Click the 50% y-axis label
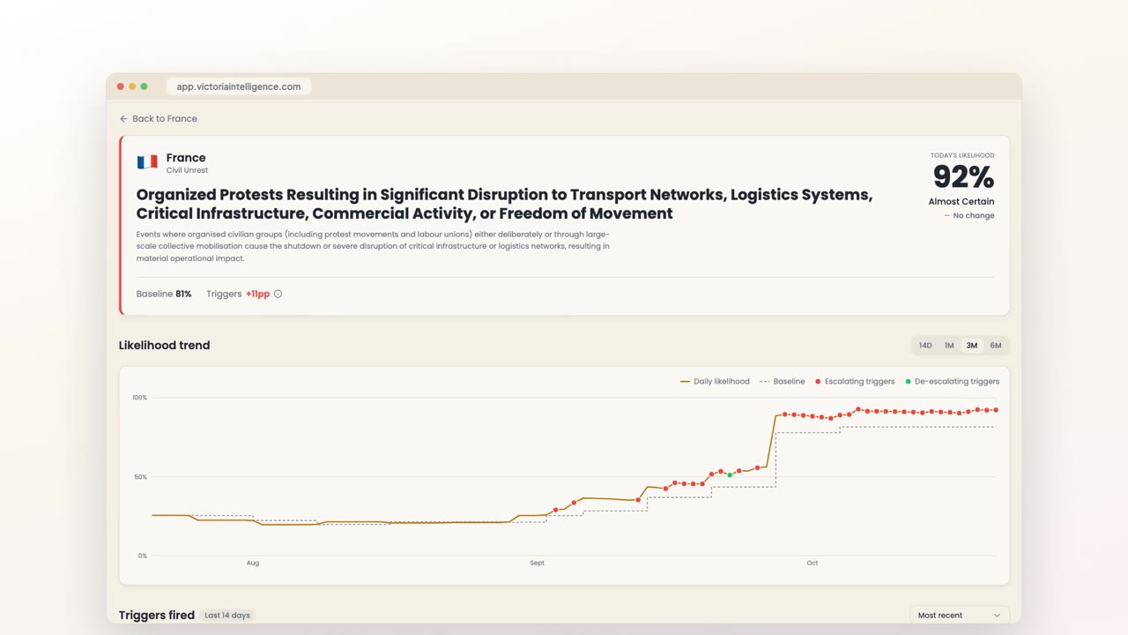 coord(141,477)
